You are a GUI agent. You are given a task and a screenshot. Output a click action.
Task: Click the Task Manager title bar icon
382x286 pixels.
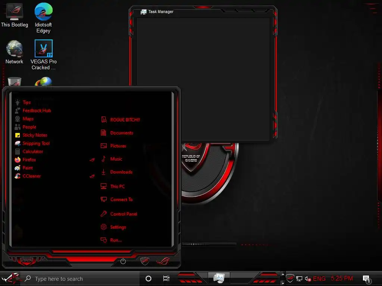(x=144, y=12)
